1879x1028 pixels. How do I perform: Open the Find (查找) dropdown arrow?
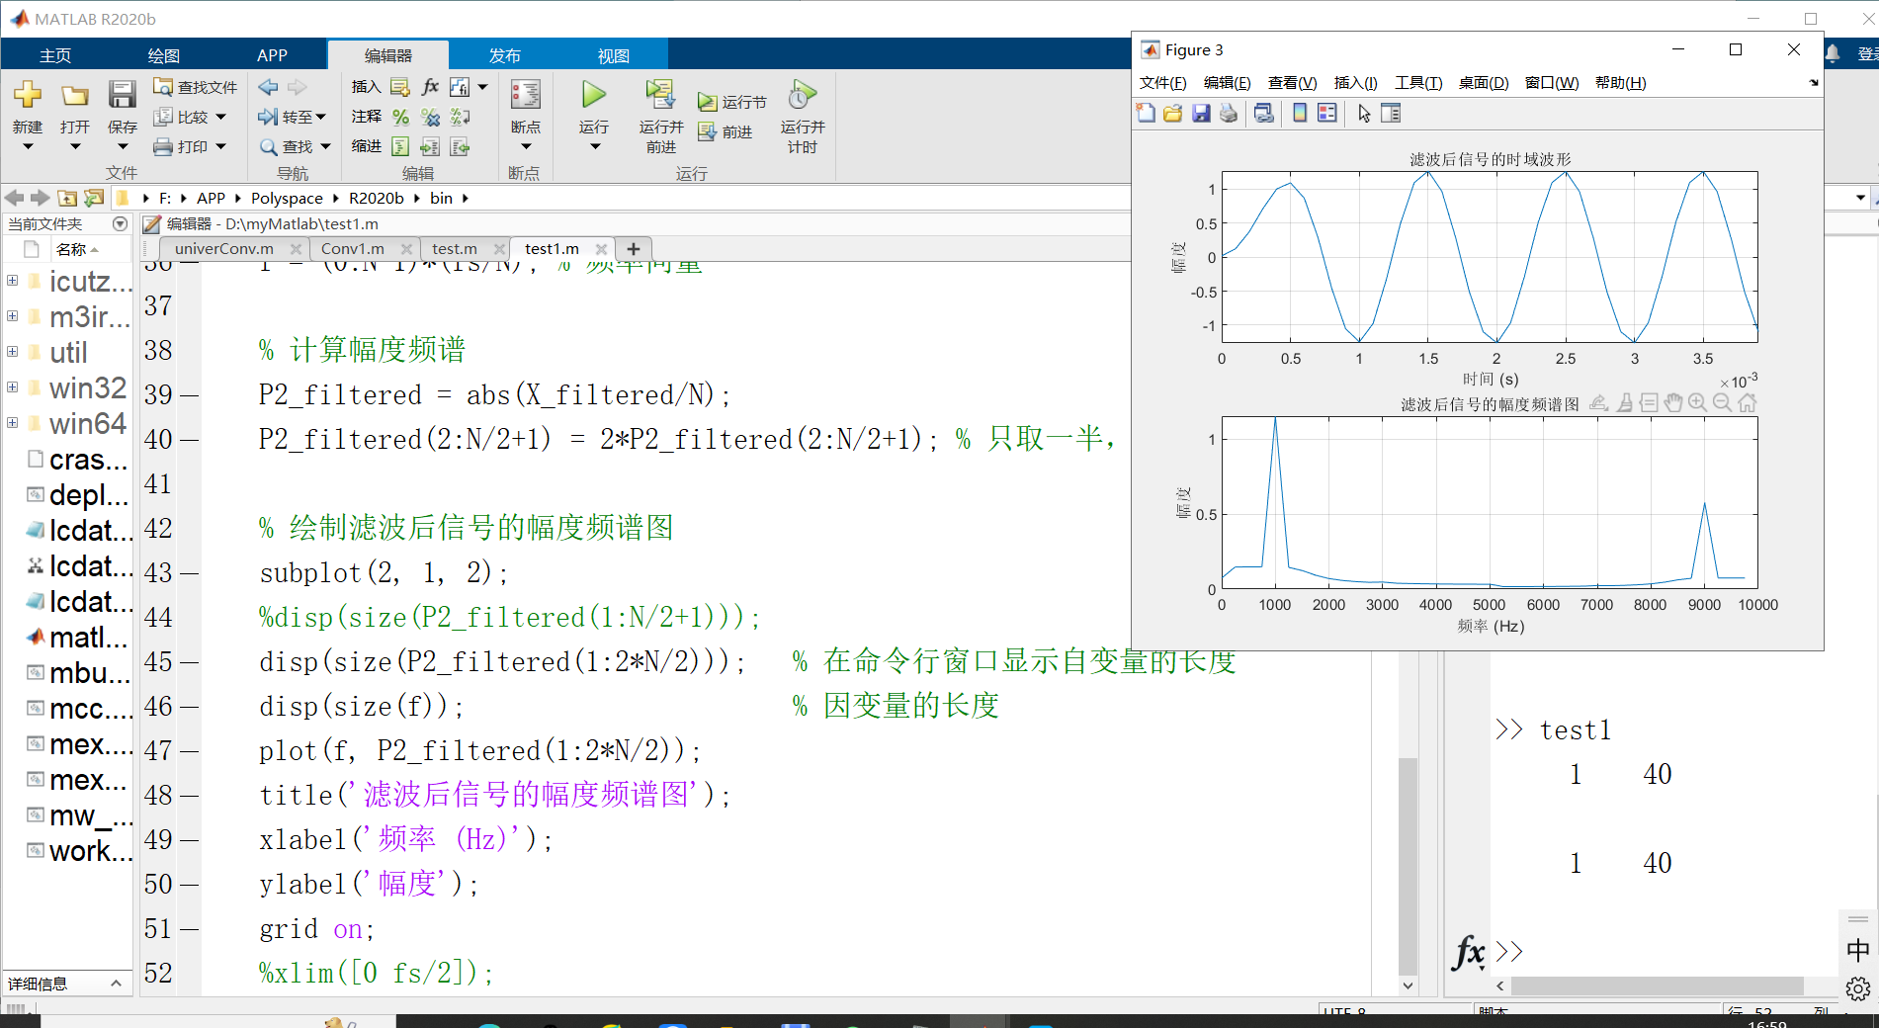[x=325, y=146]
